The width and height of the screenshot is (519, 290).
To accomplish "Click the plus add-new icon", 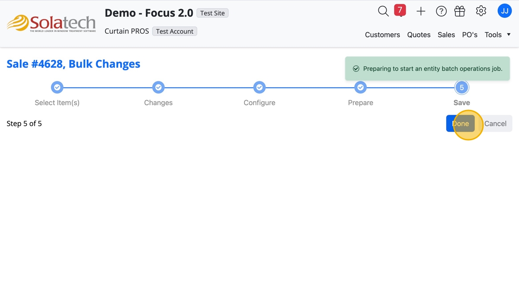I will tap(421, 12).
